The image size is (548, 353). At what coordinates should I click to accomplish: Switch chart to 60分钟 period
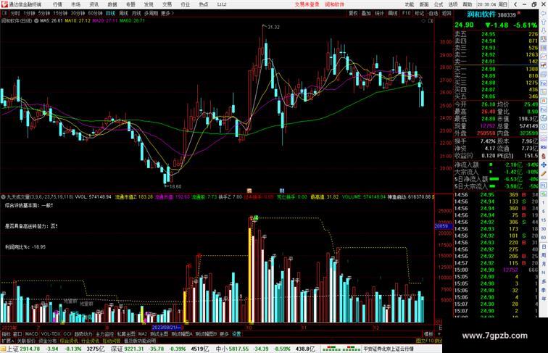tap(95, 13)
